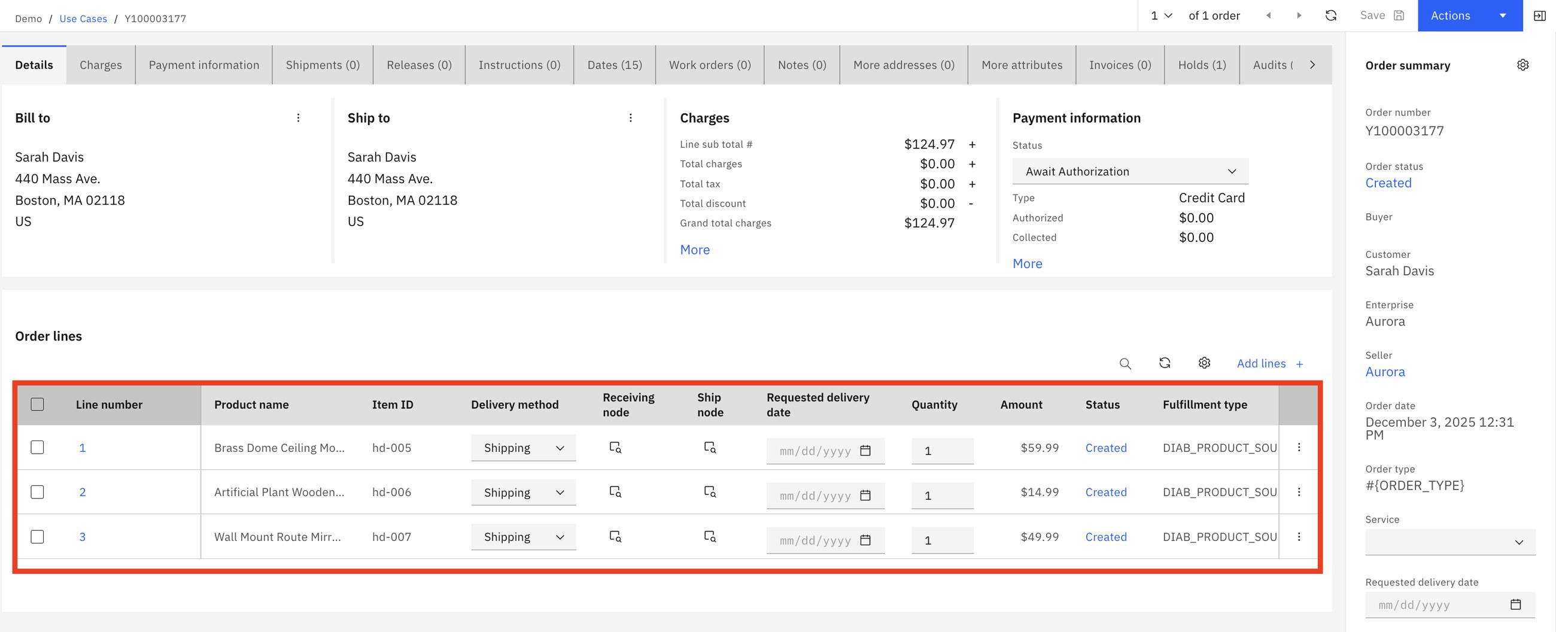Viewport: 1556px width, 632px height.
Task: Switch to the Charges tab
Action: coord(101,65)
